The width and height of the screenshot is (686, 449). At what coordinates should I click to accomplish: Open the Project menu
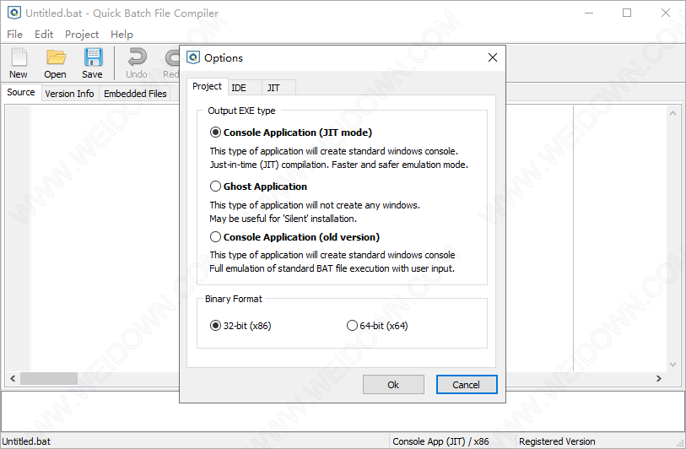[x=82, y=35]
